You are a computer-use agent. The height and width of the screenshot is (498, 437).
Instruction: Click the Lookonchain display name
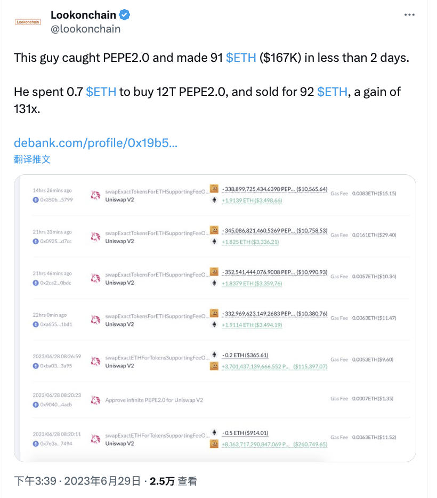[x=83, y=14]
